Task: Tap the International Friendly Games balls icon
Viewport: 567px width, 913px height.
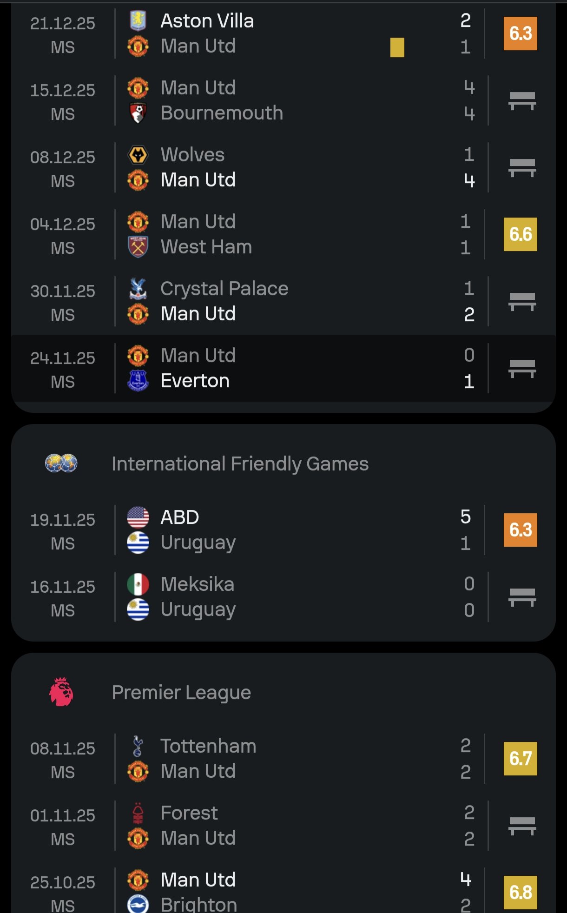Action: (61, 463)
